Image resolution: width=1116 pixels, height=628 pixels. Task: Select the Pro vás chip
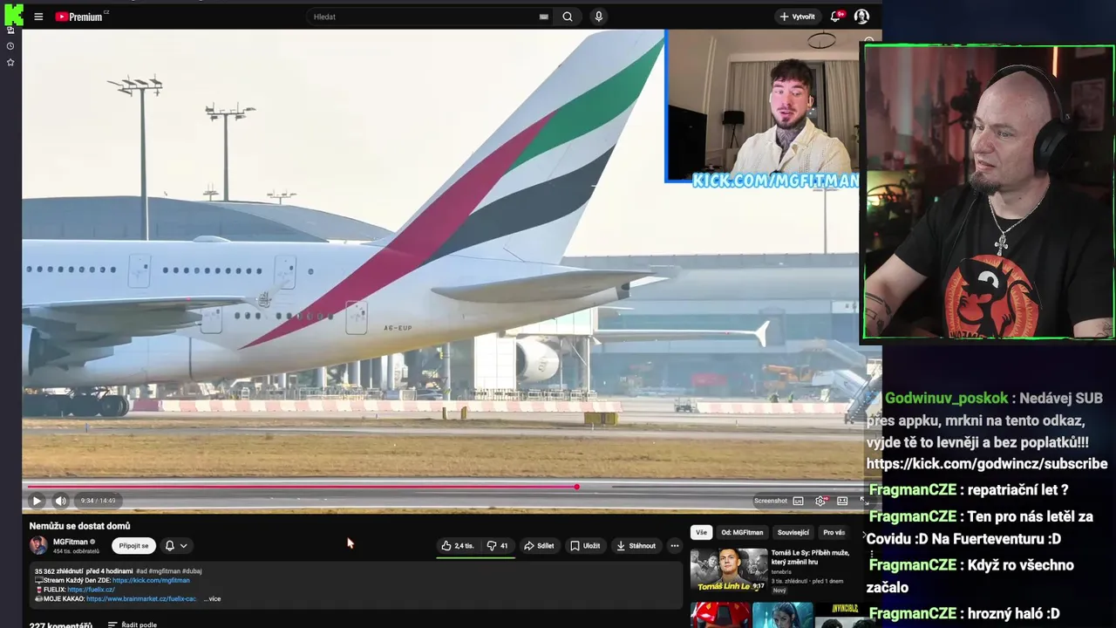(x=834, y=532)
